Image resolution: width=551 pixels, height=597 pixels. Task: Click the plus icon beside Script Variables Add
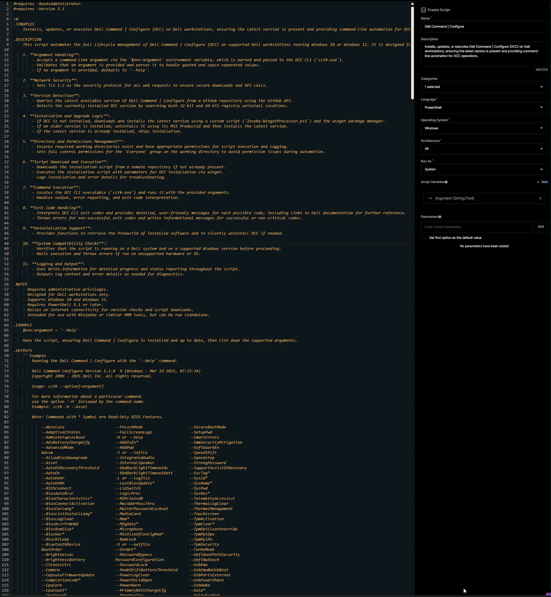pyautogui.click(x=538, y=182)
